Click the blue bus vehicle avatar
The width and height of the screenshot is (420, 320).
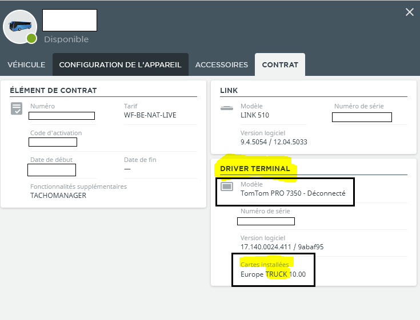pos(20,26)
